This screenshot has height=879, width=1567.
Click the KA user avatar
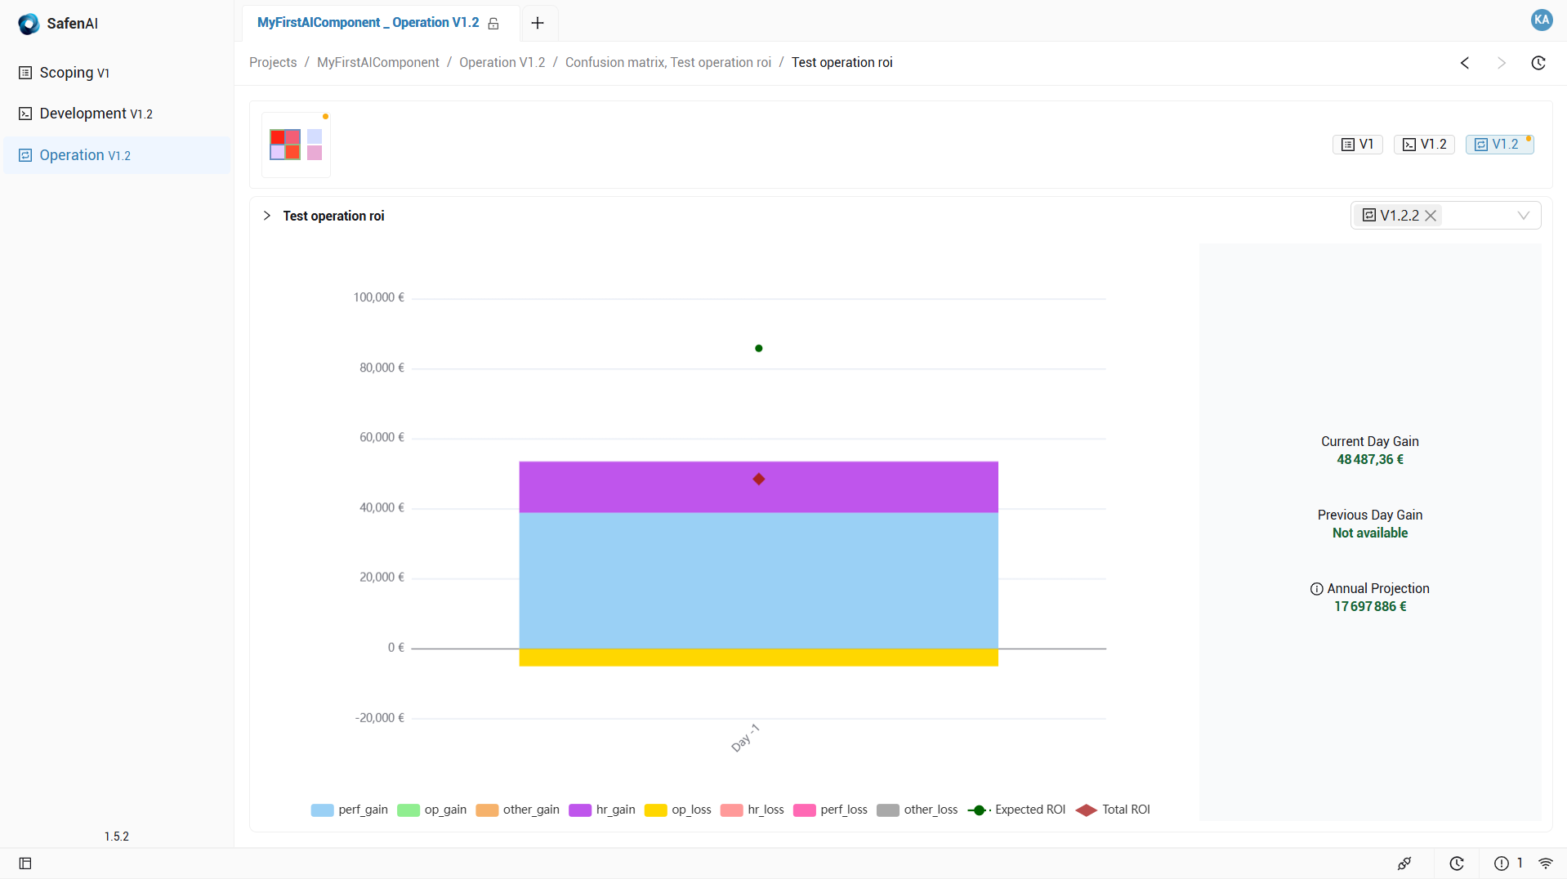(1541, 20)
